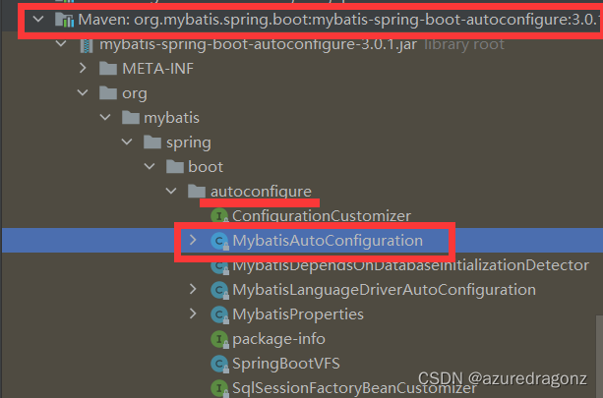Collapse the spring folder
The height and width of the screenshot is (398, 603).
(127, 142)
